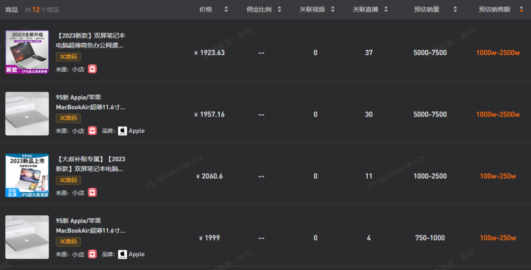Toggle 预估销售额 sort order arrows
Image resolution: width=531 pixels, height=270 pixels.
pos(521,9)
